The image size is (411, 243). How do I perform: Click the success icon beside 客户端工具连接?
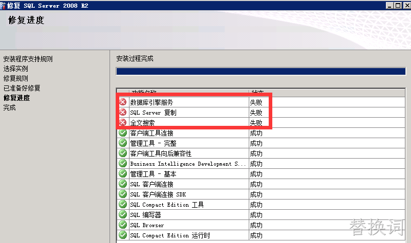pos(123,132)
